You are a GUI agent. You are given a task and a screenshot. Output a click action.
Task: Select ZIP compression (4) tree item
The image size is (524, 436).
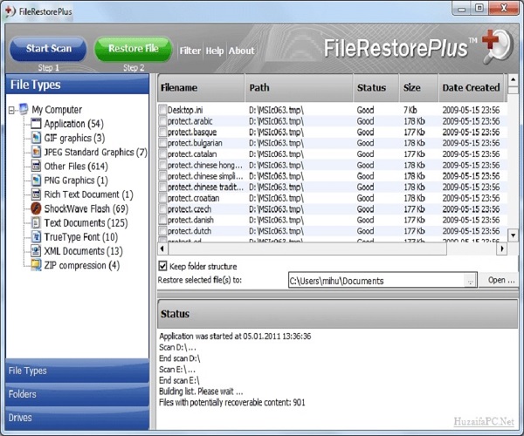82,265
